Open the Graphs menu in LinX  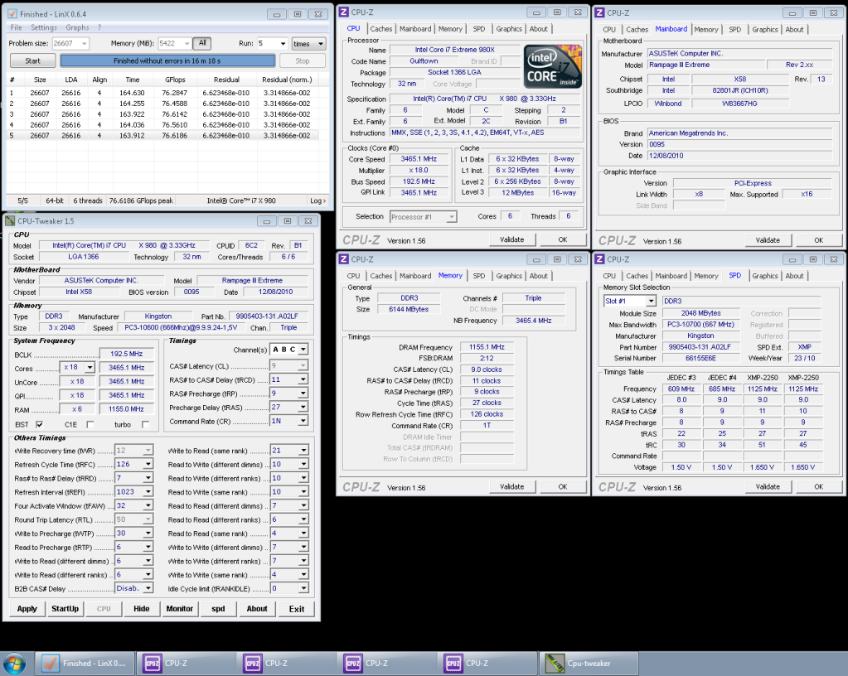click(x=77, y=27)
